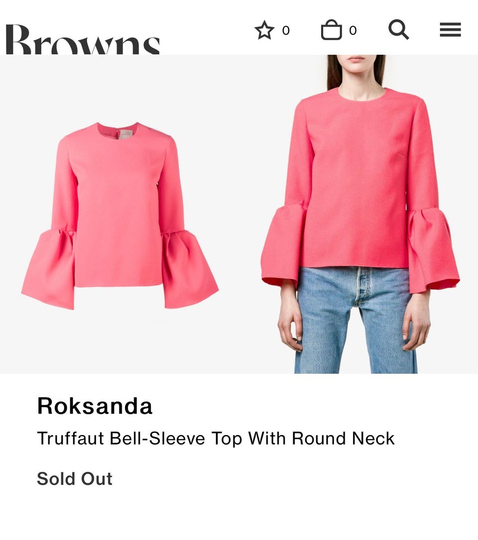
Task: Select the Truffaut Bell-Sleeve Top title
Action: 216,438
